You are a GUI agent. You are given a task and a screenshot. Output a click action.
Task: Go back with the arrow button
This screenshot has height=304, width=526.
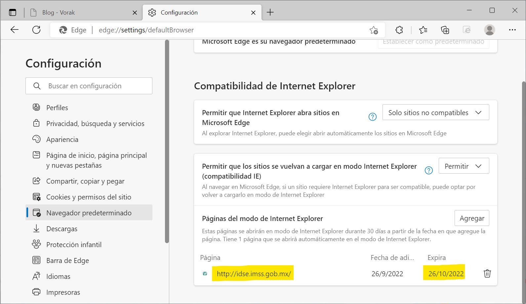tap(15, 30)
